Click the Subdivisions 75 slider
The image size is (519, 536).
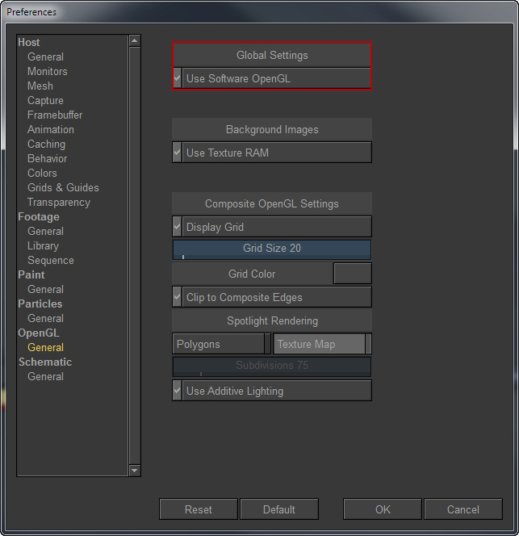pos(272,366)
